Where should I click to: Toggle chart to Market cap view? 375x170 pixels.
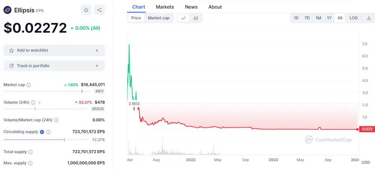pos(159,18)
